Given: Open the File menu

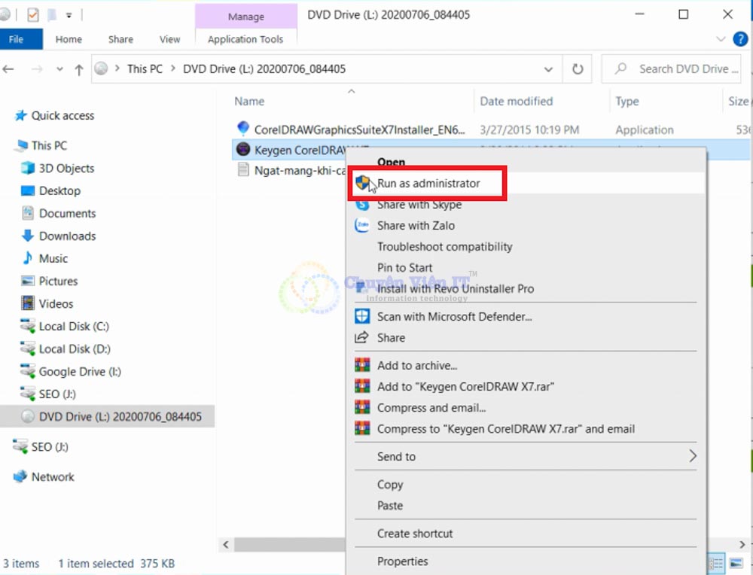Looking at the screenshot, I should [17, 39].
